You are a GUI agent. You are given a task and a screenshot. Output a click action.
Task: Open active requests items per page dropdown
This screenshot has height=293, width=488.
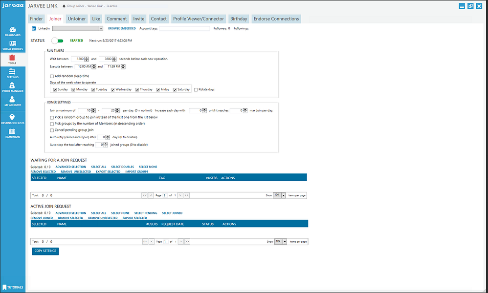tap(285, 241)
